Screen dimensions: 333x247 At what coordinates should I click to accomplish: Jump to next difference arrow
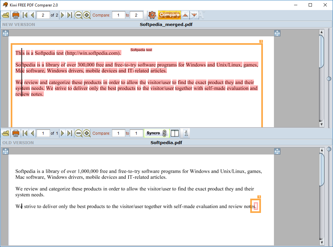tap(194, 15)
